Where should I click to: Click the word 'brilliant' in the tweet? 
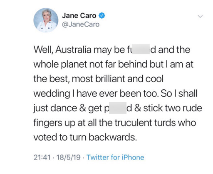(x=110, y=79)
